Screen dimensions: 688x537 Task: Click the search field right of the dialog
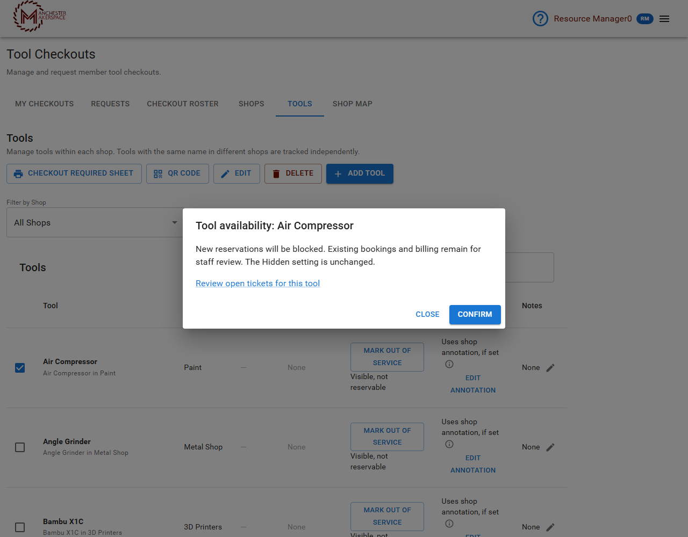pos(529,267)
